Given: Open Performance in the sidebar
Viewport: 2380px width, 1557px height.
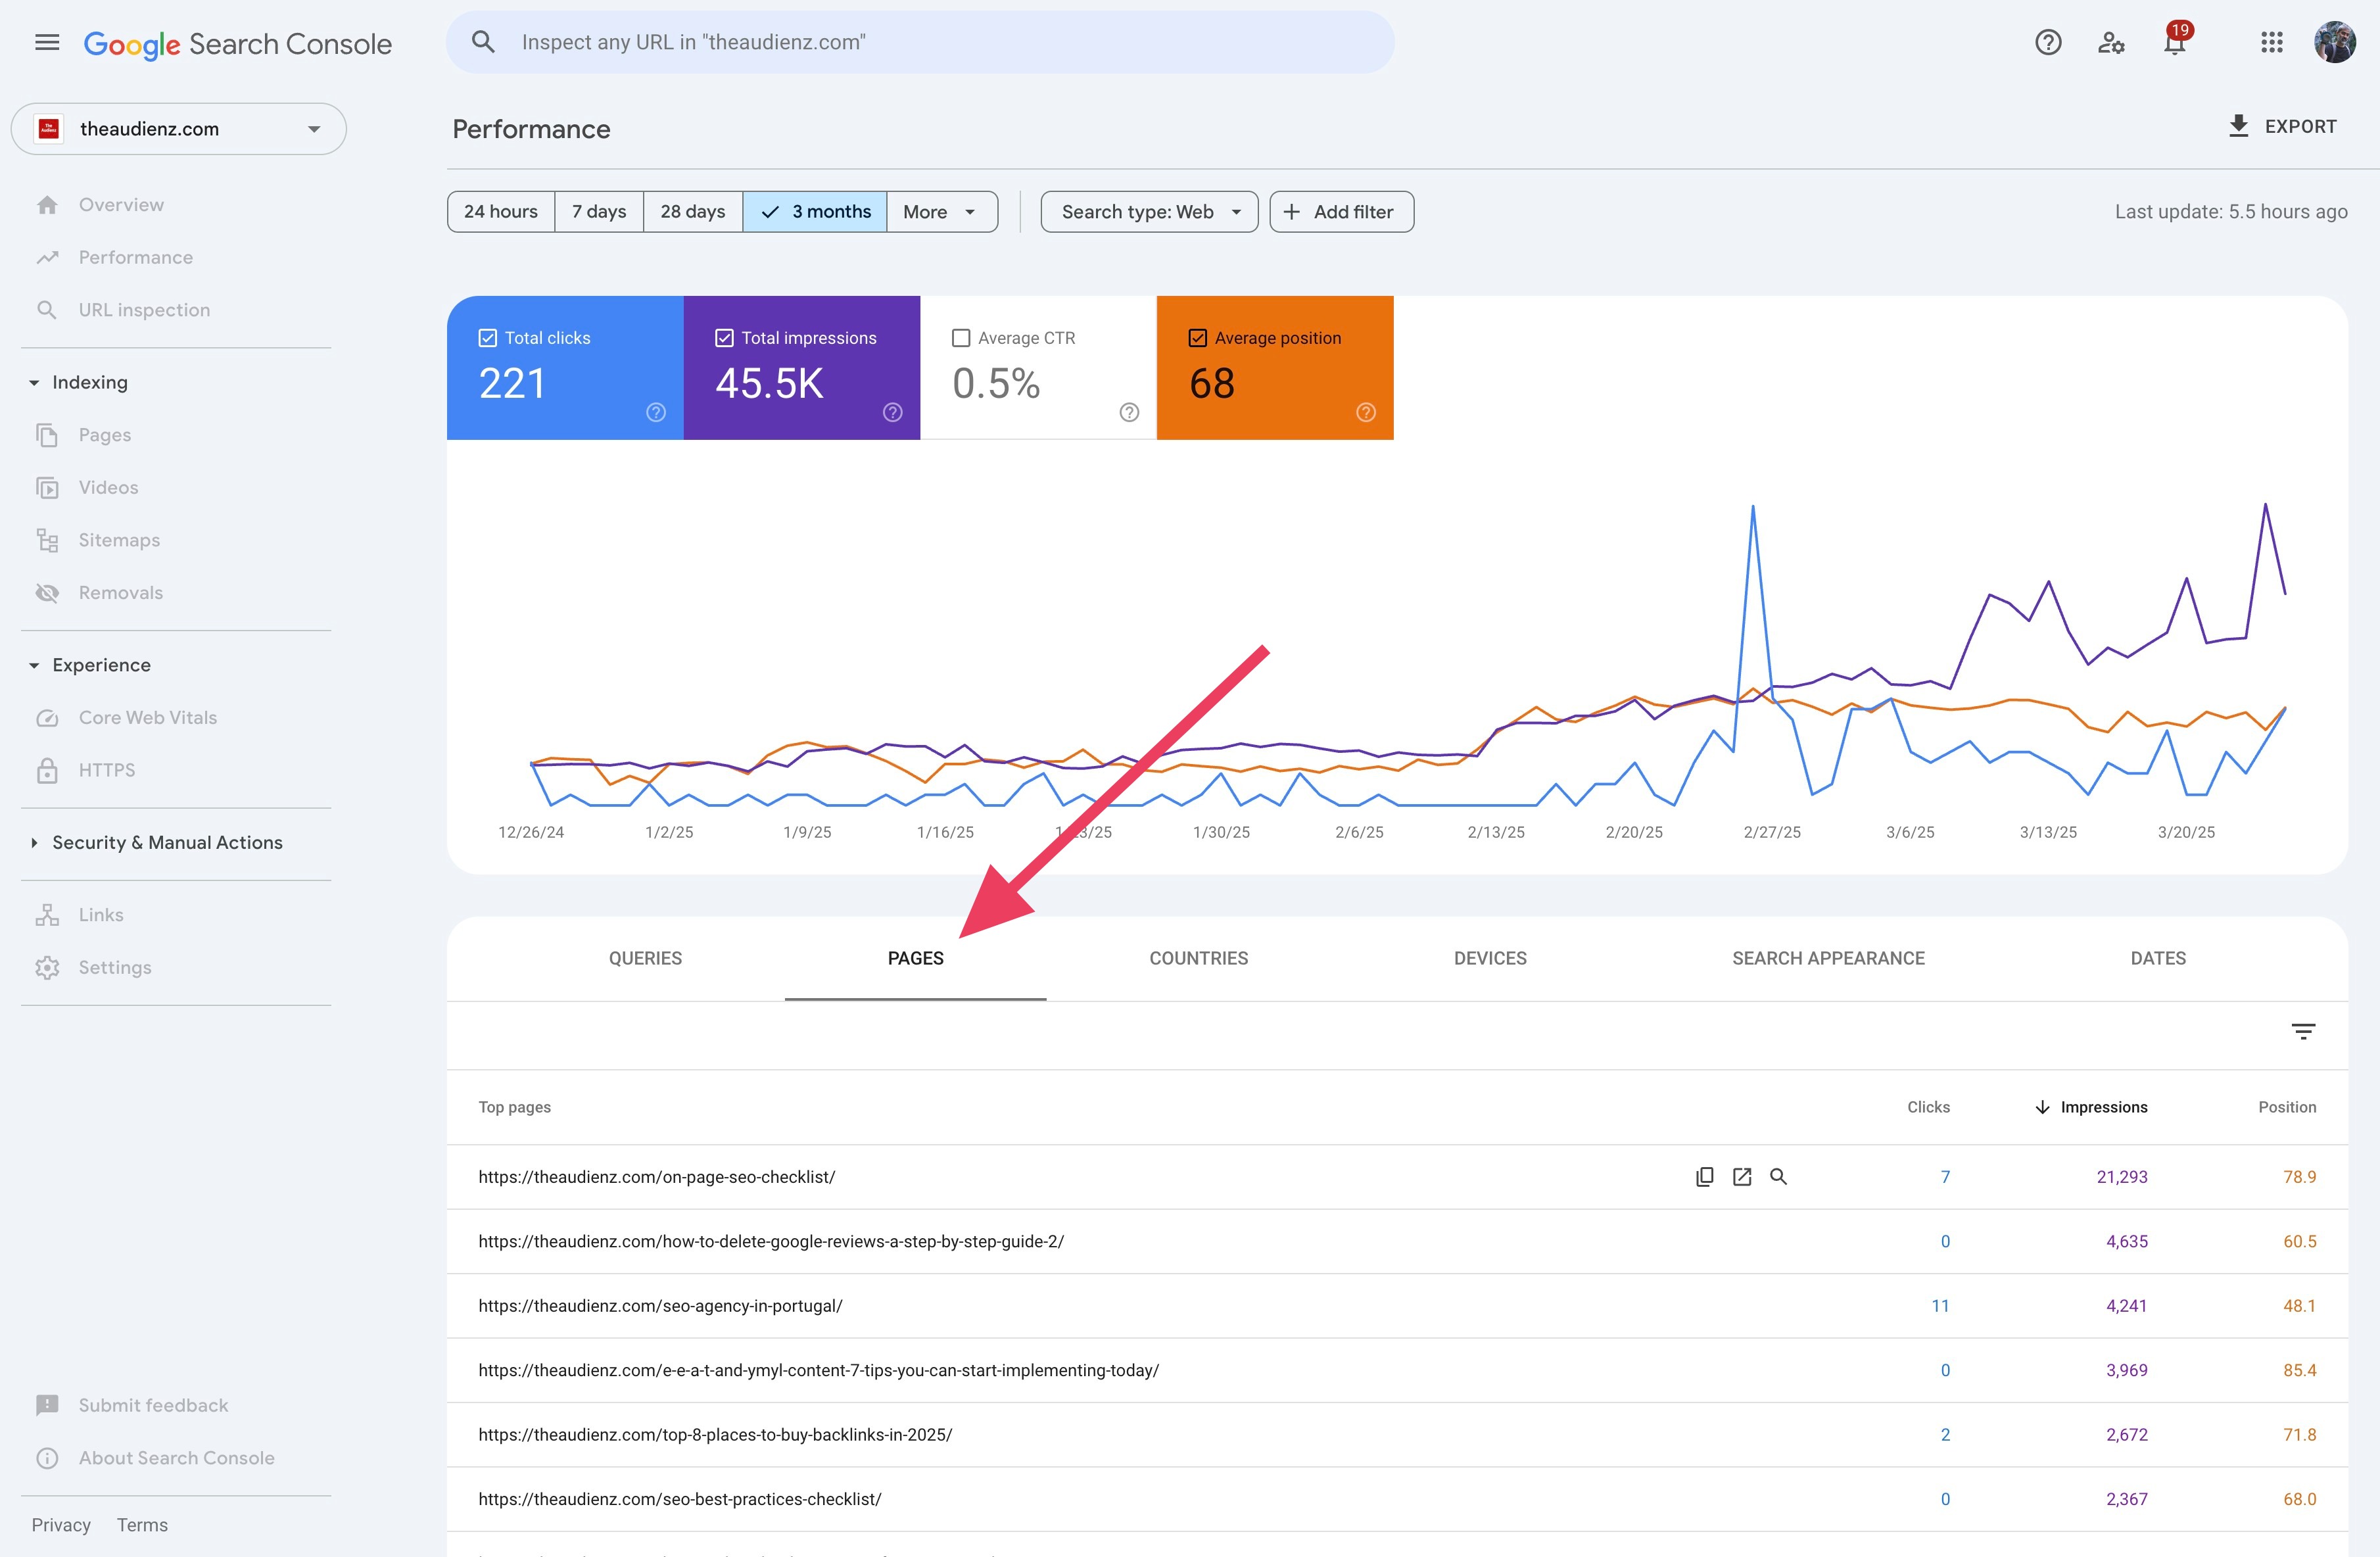Looking at the screenshot, I should [136, 257].
